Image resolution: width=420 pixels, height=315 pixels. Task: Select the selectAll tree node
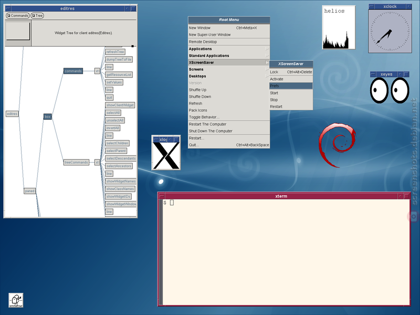point(113,113)
